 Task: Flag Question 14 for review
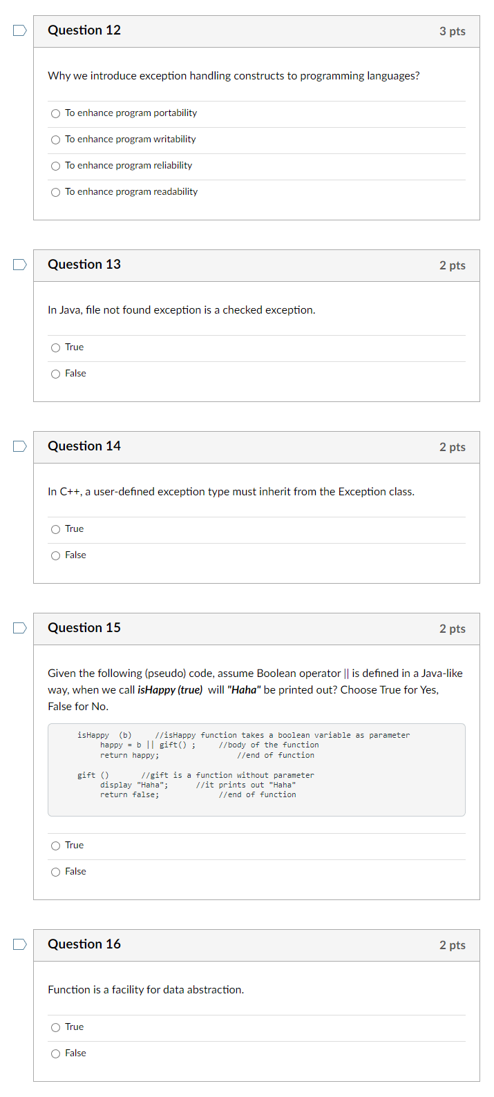[x=19, y=446]
